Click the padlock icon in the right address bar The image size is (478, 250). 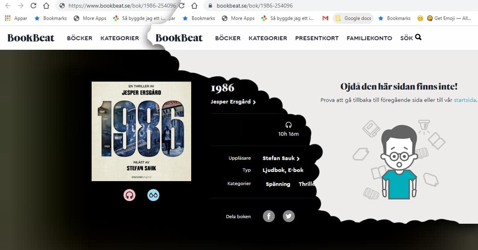click(210, 6)
